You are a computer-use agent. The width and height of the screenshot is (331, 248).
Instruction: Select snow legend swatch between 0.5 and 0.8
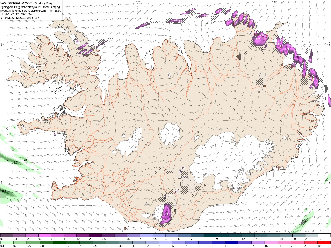click(x=45, y=235)
